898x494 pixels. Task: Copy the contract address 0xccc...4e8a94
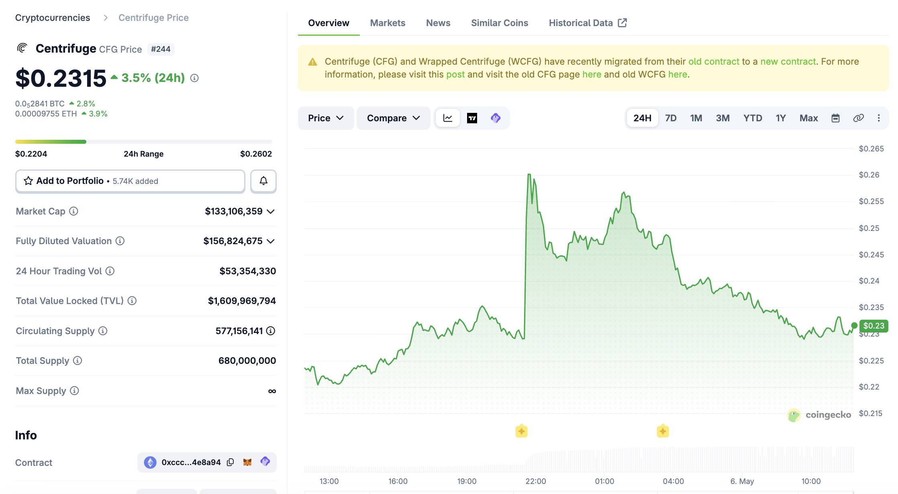tap(231, 462)
